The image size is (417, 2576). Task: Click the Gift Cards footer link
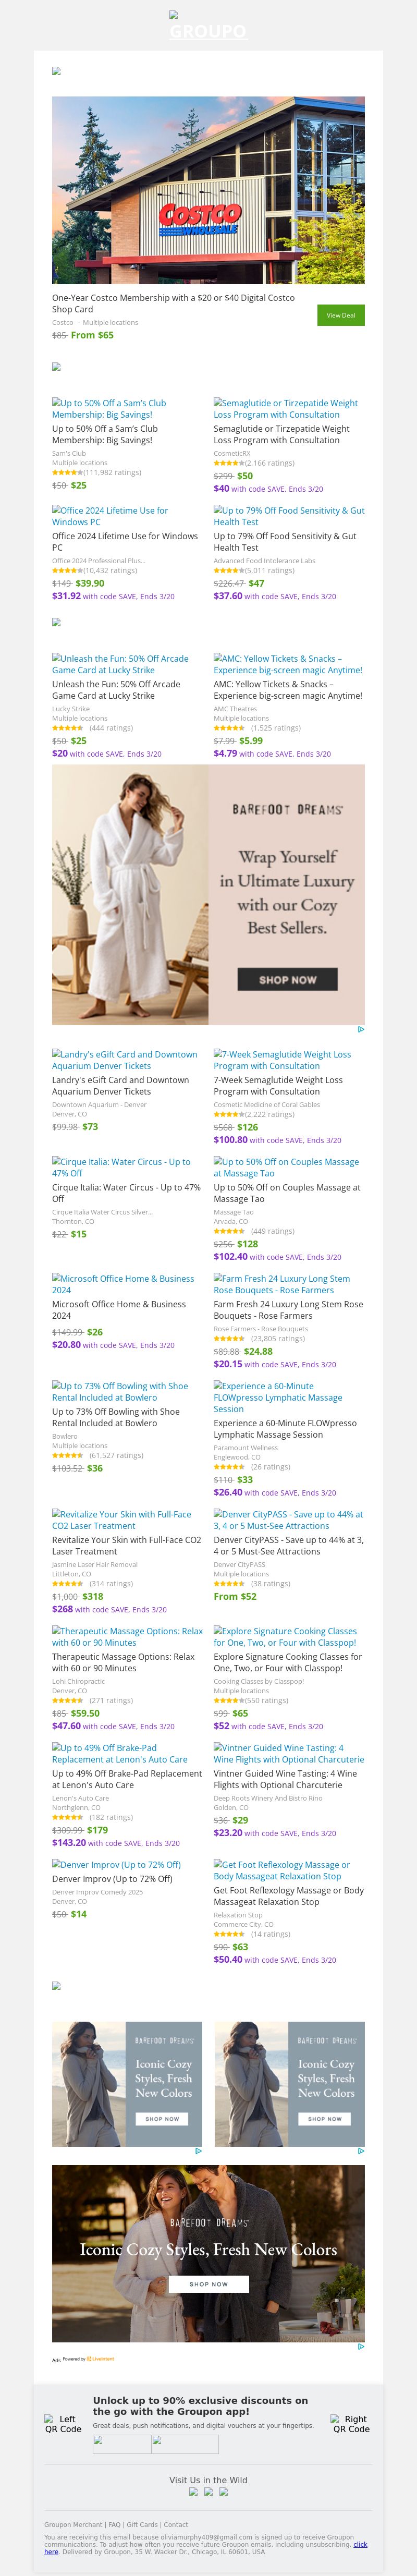click(x=142, y=2525)
